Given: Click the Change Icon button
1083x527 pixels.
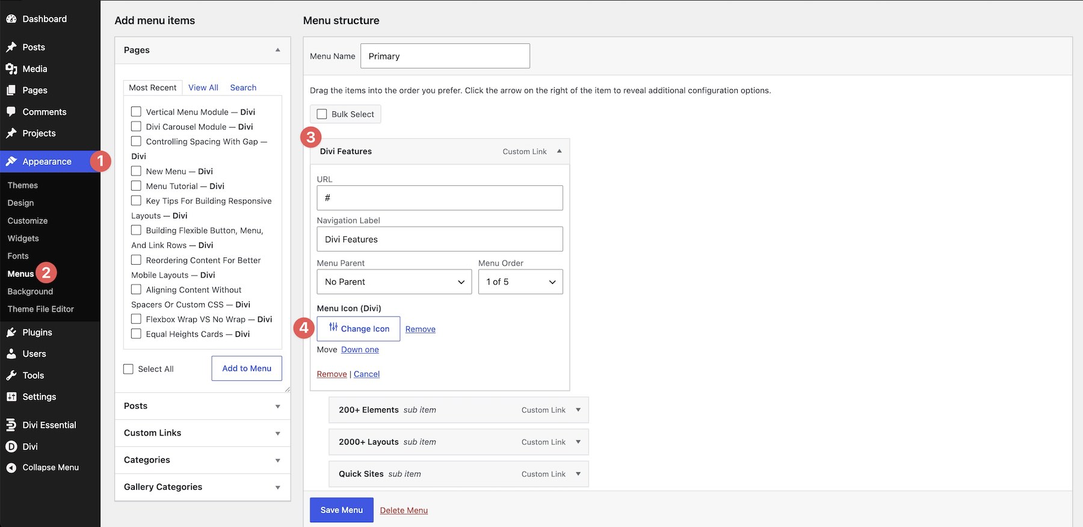Looking at the screenshot, I should 359,328.
